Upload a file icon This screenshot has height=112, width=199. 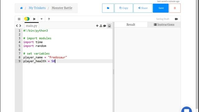101,26
